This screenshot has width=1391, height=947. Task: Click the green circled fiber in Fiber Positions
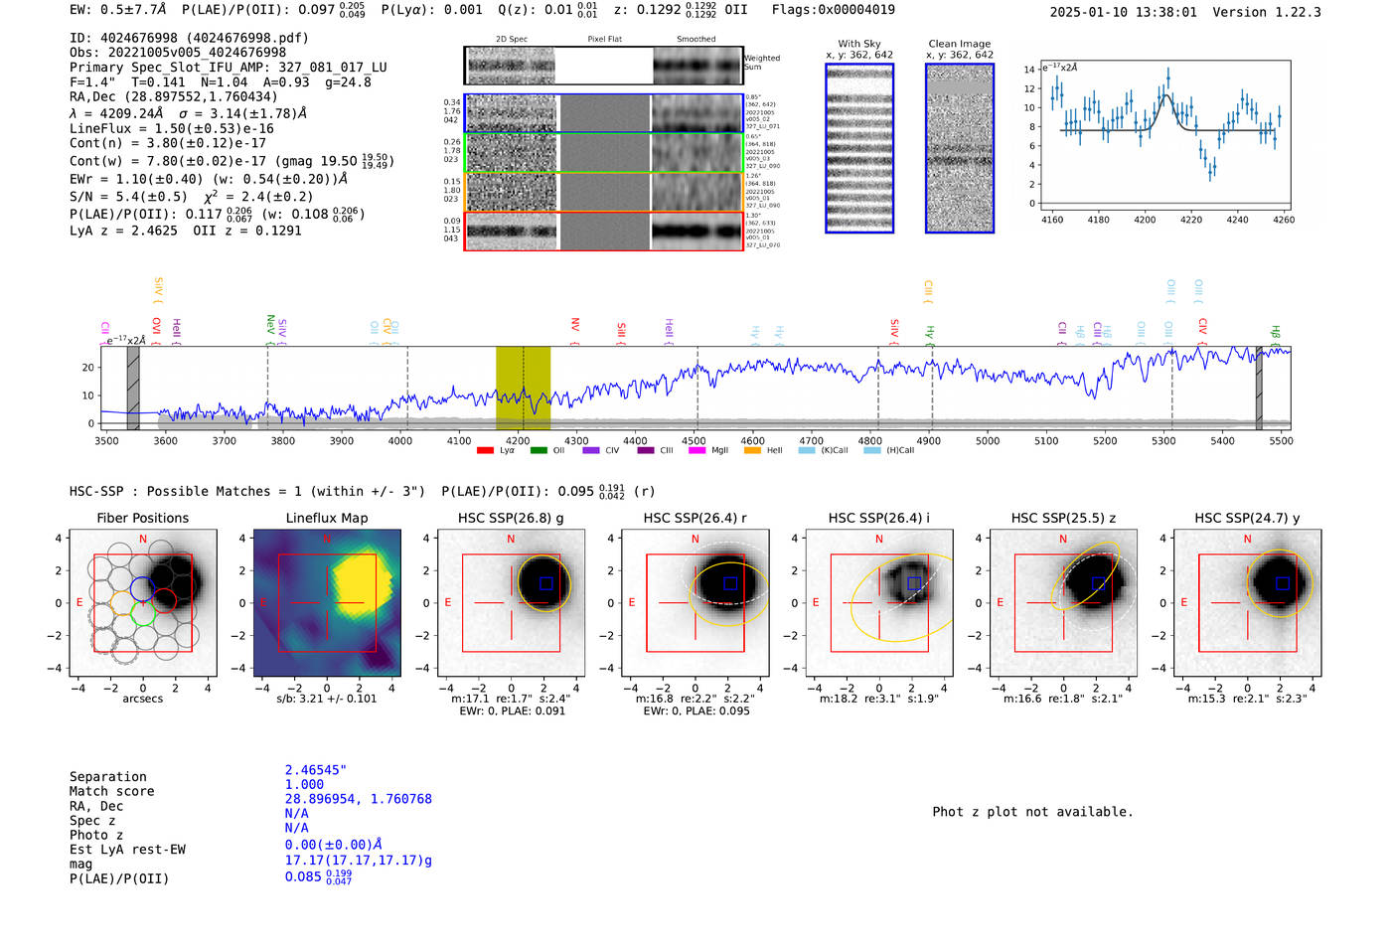(143, 613)
